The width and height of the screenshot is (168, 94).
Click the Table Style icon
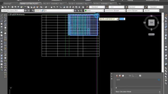(x=127, y=7)
